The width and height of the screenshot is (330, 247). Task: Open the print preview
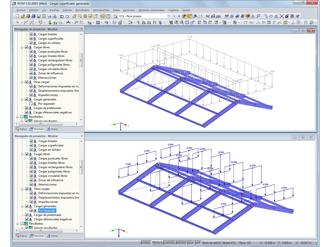[x=55, y=16]
